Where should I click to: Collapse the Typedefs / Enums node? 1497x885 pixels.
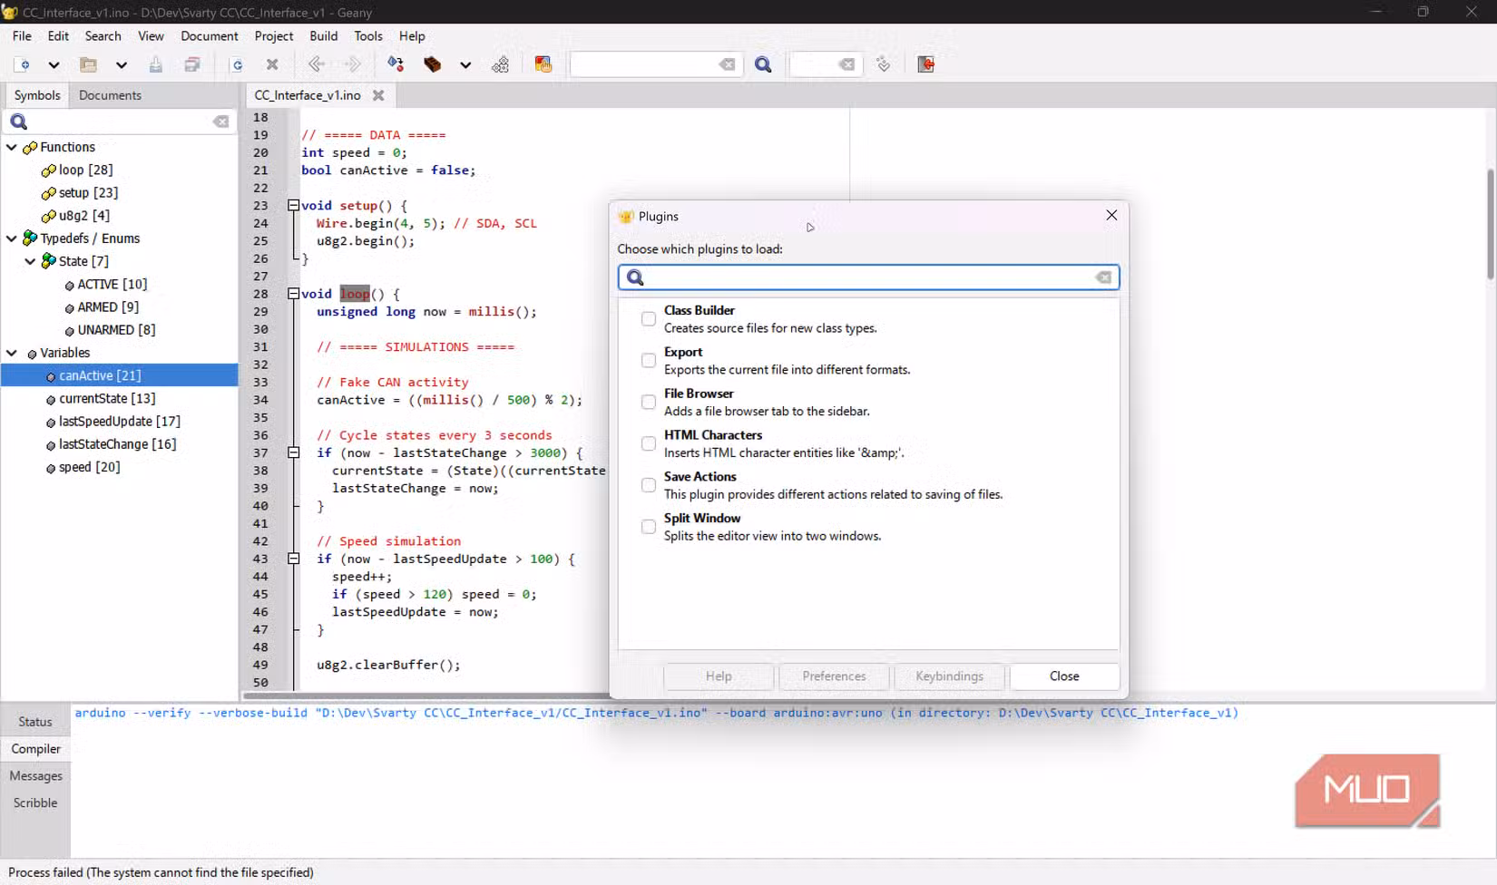pyautogui.click(x=12, y=238)
